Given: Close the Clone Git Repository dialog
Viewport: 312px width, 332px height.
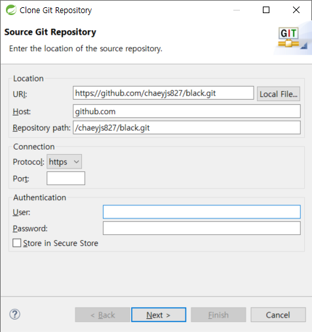Looking at the screenshot, I should coord(296,10).
